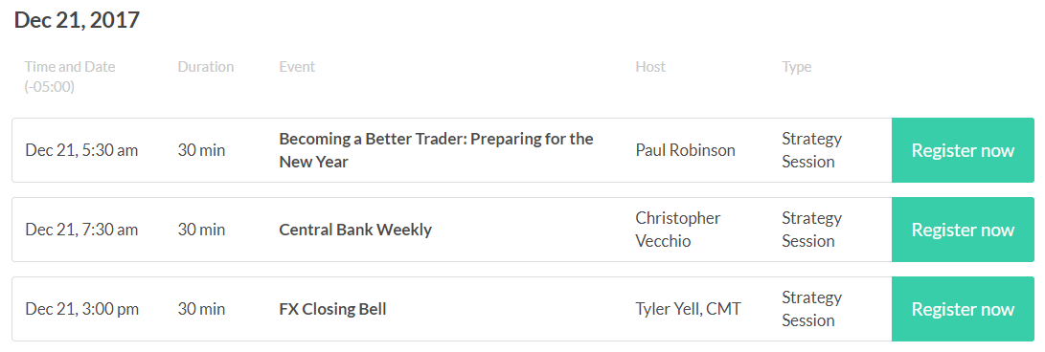This screenshot has width=1045, height=352.
Task: Select host name Christopher Vecchio
Action: 678,230
